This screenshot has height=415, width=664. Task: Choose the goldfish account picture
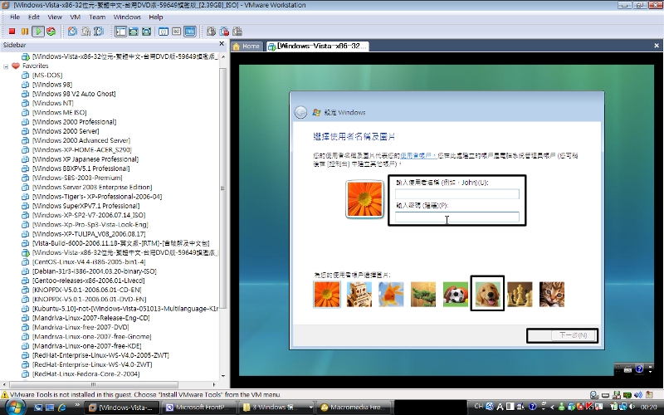[391, 295]
